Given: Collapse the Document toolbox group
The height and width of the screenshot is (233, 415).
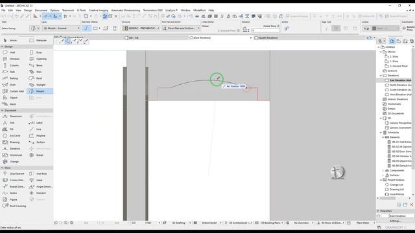Looking at the screenshot, I should [2, 111].
